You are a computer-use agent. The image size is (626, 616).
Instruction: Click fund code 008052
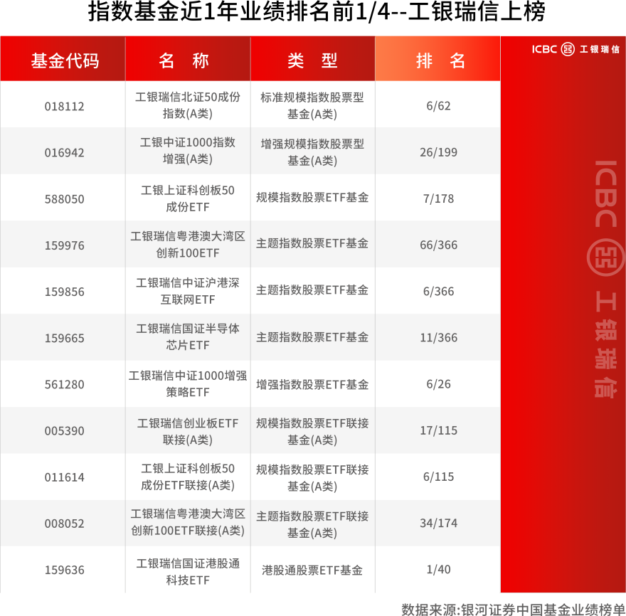[x=64, y=524]
